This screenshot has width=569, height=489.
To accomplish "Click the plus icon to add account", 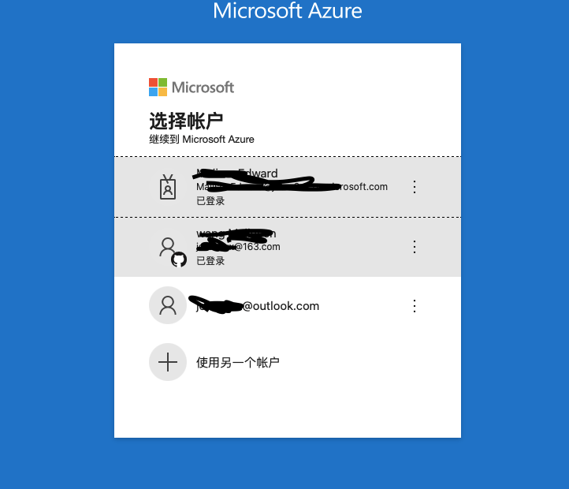I will 168,362.
